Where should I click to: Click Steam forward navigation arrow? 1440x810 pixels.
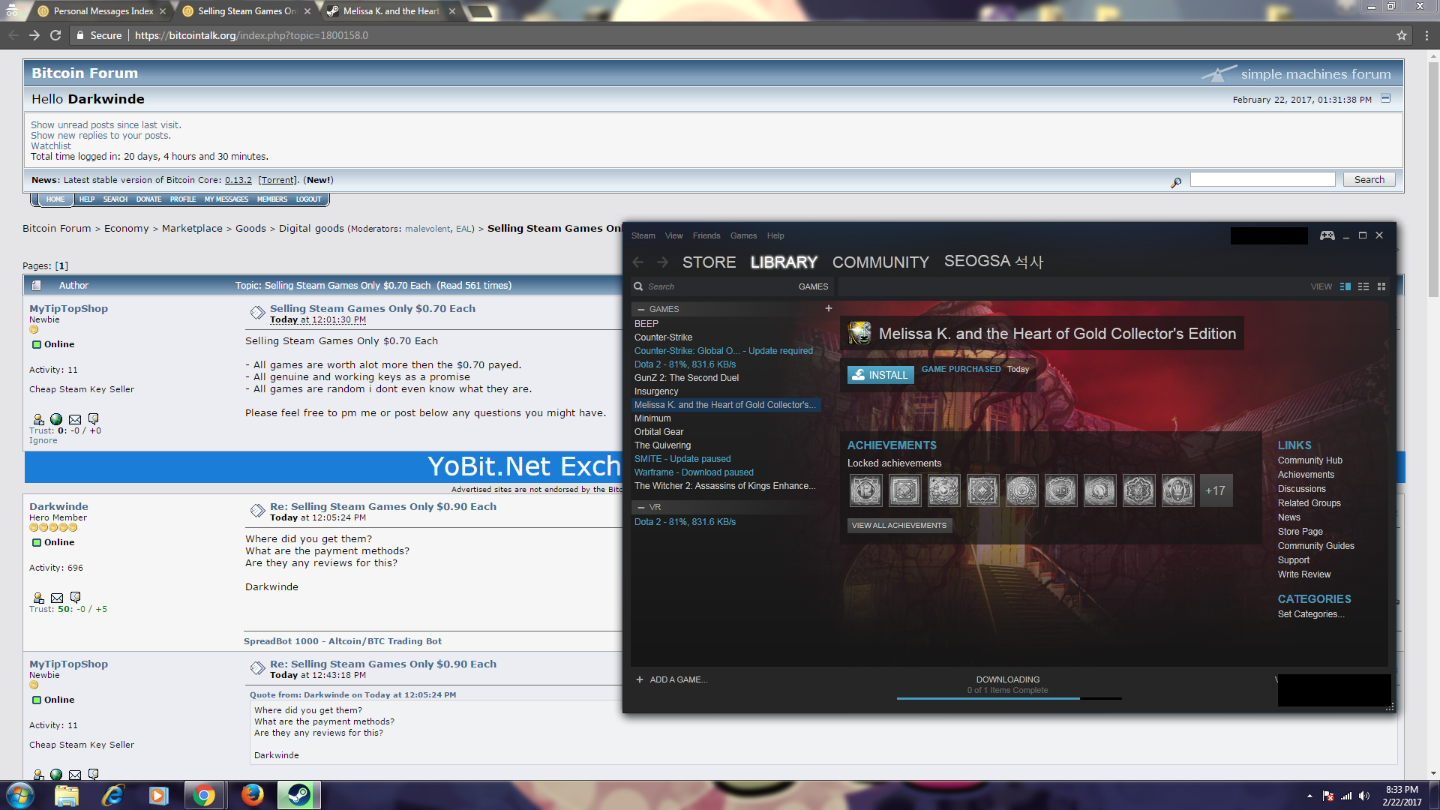662,262
